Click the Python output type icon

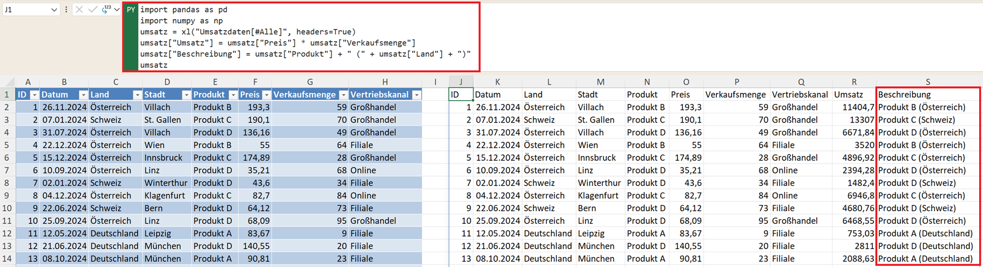(x=106, y=9)
